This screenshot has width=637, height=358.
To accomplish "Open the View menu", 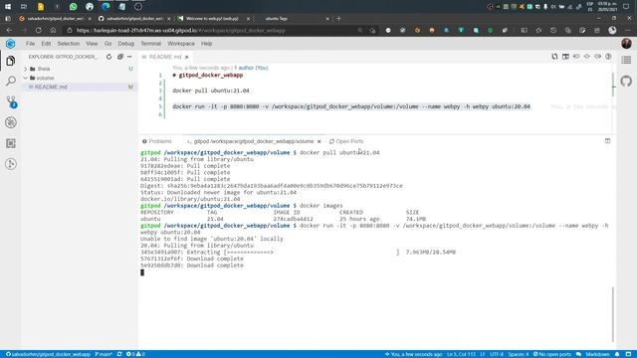I will pos(92,44).
